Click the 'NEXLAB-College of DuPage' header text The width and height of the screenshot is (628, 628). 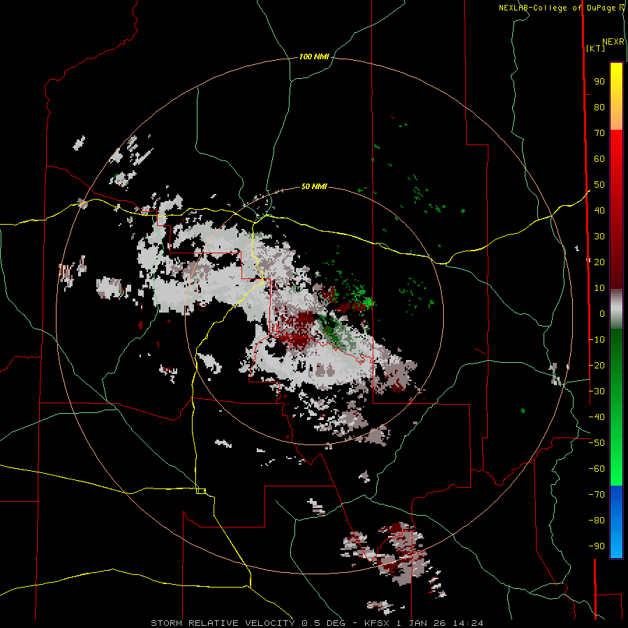tap(557, 8)
